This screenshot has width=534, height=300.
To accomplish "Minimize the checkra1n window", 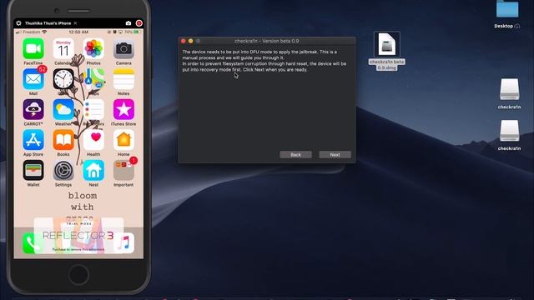I will click(191, 41).
